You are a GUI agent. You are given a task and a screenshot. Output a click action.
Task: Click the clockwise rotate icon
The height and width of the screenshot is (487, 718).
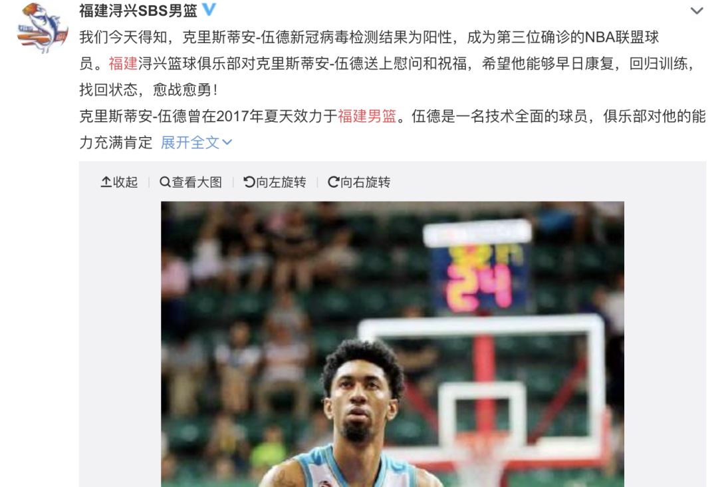(333, 182)
